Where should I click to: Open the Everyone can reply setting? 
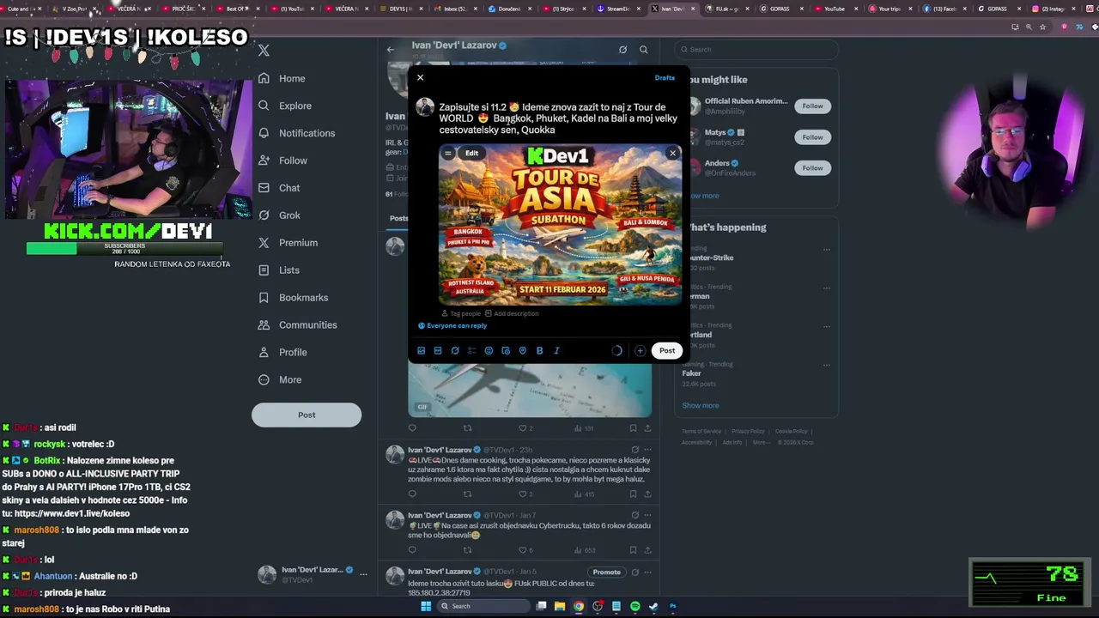[x=452, y=326]
